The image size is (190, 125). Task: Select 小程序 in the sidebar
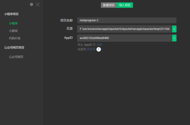(13, 23)
